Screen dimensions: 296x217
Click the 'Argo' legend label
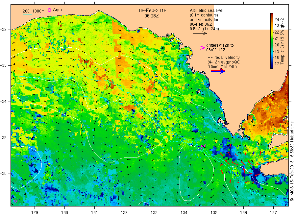click(x=57, y=10)
